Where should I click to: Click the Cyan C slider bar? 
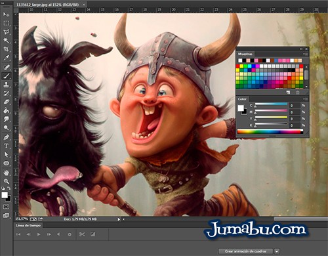tap(271, 104)
